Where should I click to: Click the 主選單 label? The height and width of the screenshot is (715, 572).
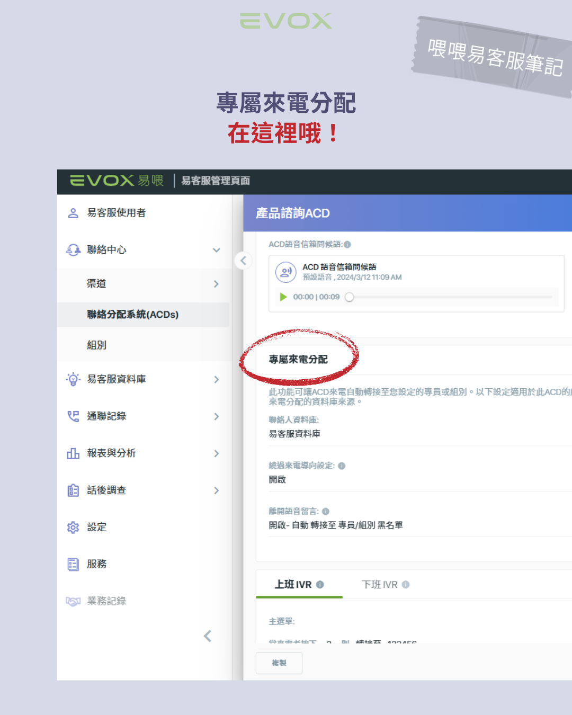282,621
